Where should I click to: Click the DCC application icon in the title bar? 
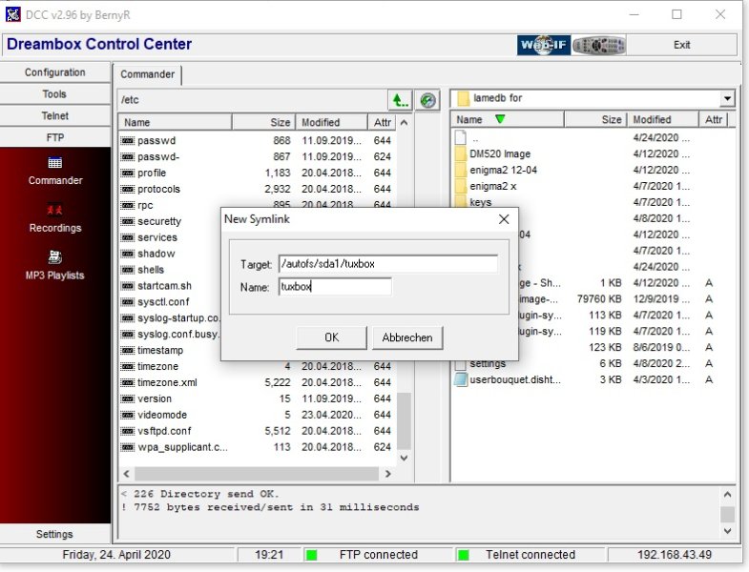click(x=13, y=14)
